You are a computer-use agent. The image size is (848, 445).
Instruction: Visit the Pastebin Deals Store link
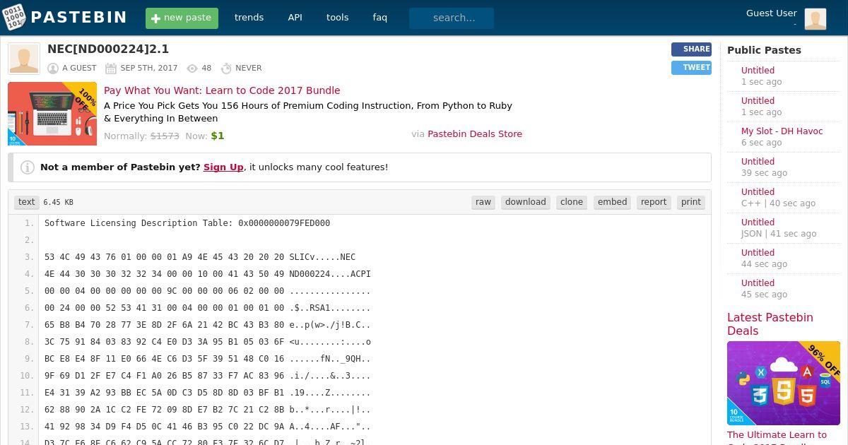(475, 133)
